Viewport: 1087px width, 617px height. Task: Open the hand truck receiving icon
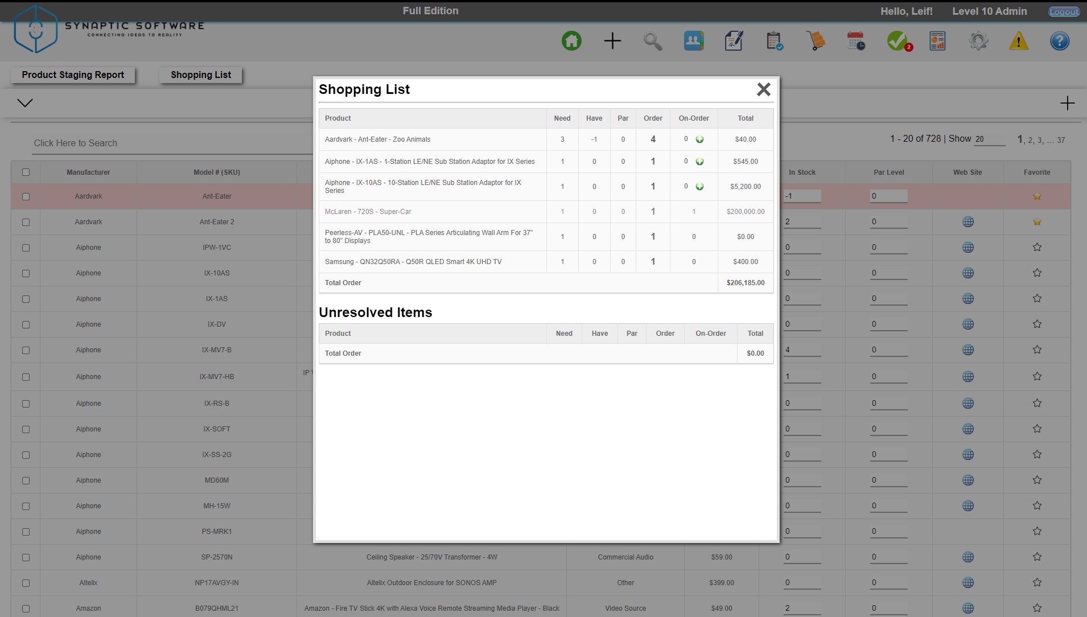[x=816, y=40]
